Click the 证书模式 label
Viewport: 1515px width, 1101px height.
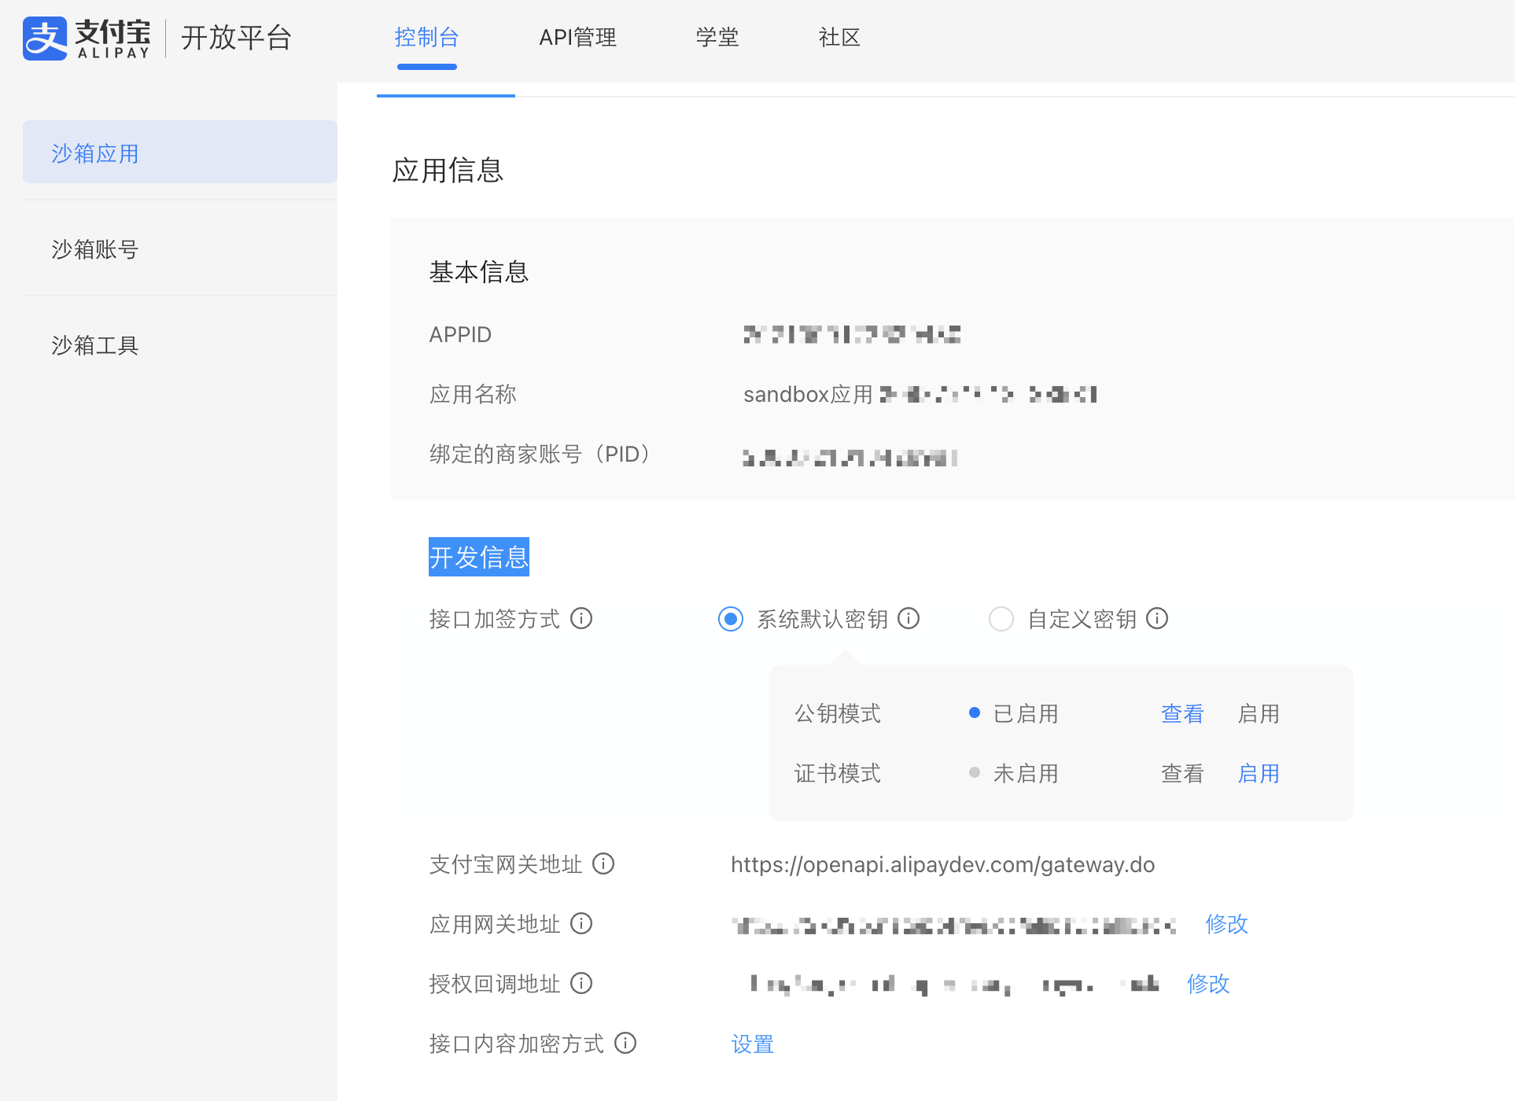click(838, 773)
